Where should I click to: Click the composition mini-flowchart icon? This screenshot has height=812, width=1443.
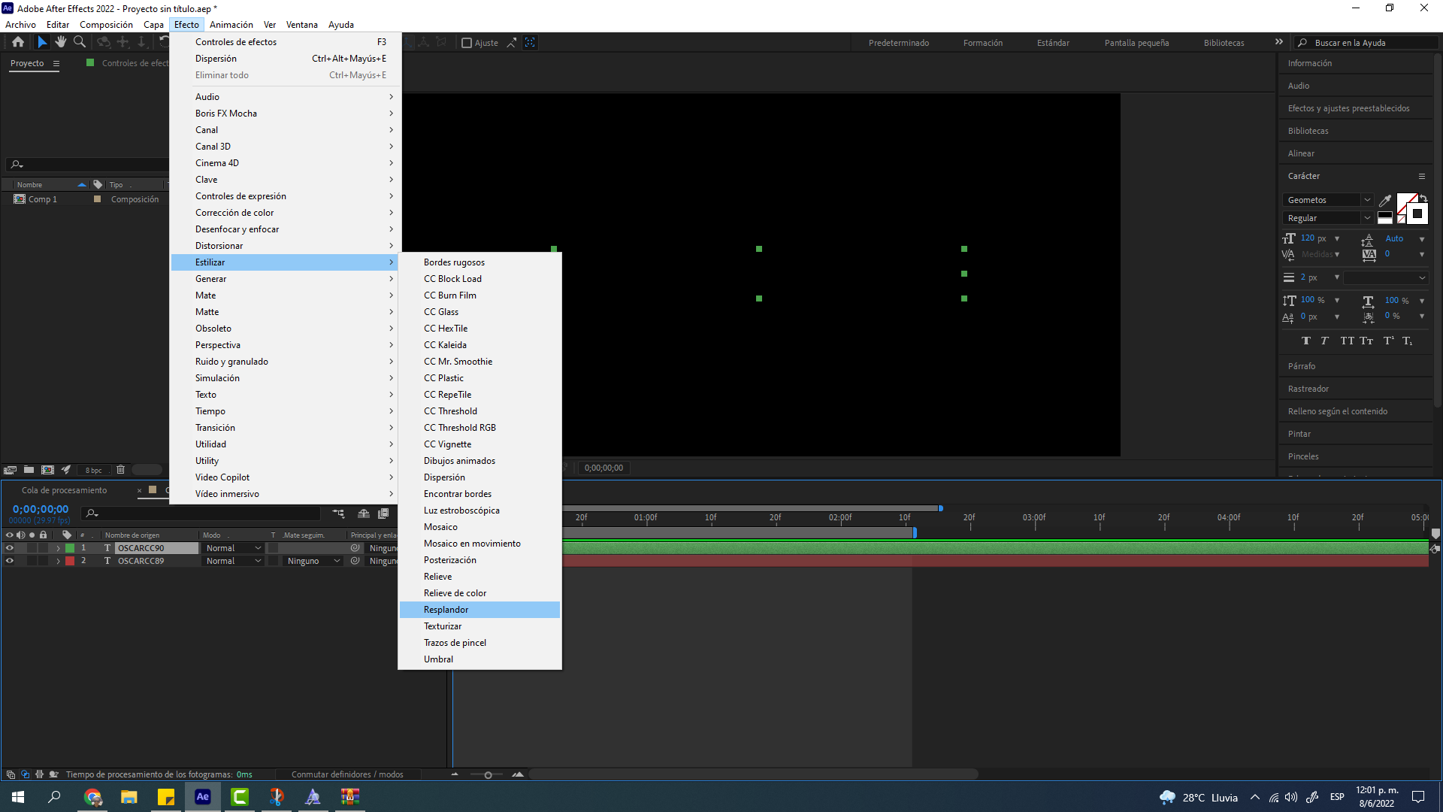338,514
